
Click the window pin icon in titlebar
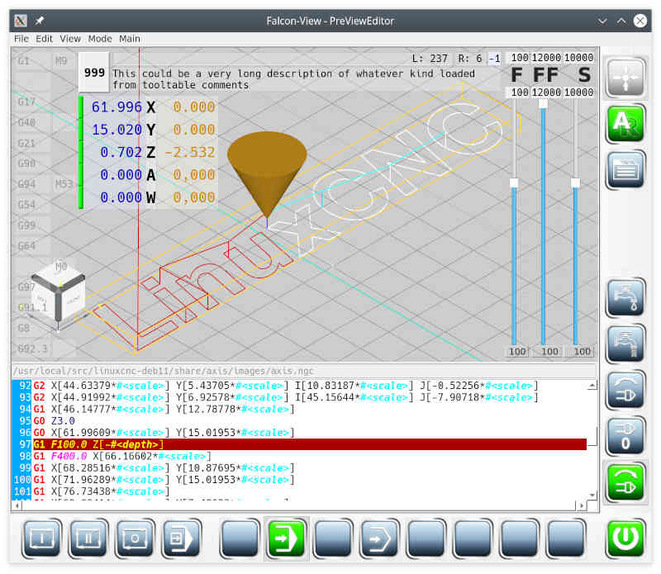pyautogui.click(x=40, y=20)
